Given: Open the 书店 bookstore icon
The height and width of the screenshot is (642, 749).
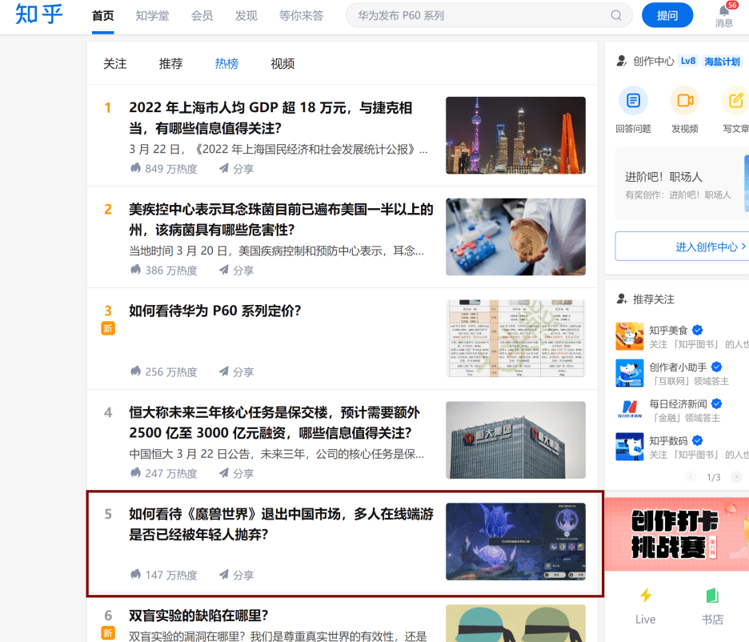Looking at the screenshot, I should click(712, 596).
